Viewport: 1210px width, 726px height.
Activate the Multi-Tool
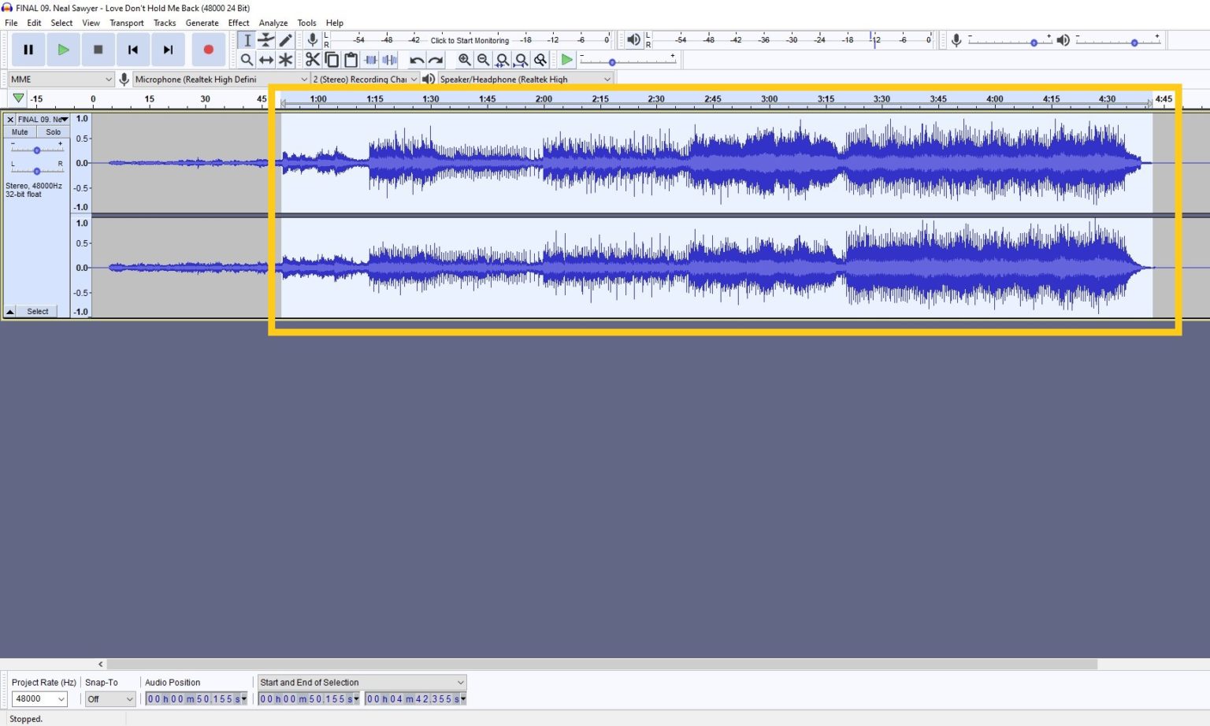(x=286, y=60)
